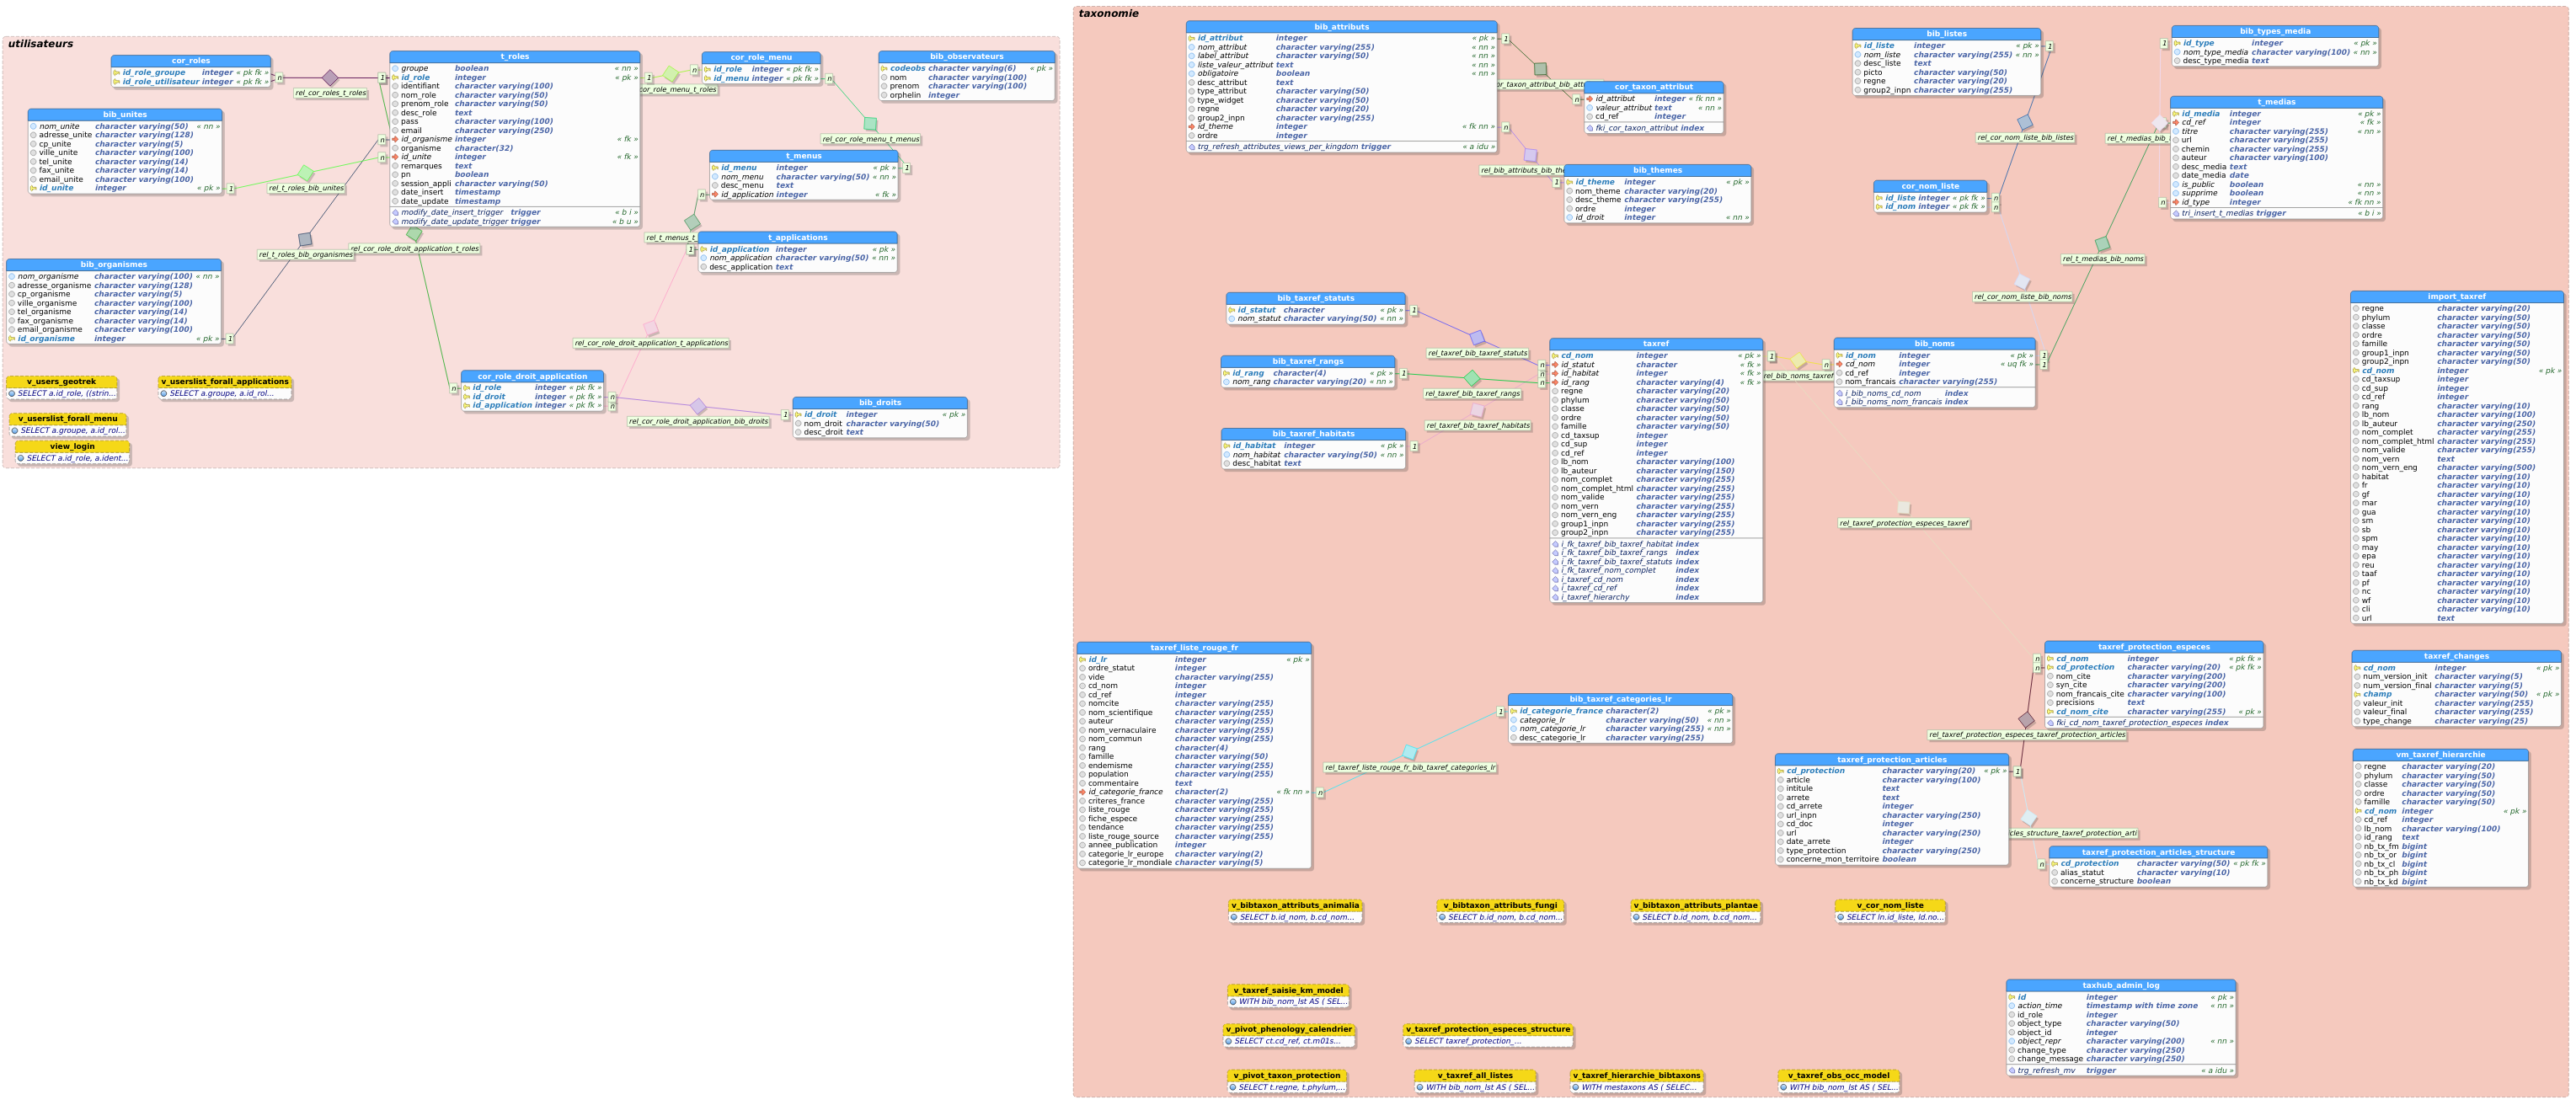Image resolution: width=2576 pixels, height=1105 pixels.
Task: Click the rel_taxref_bib_taxref_statuts label
Action: pos(1477,353)
